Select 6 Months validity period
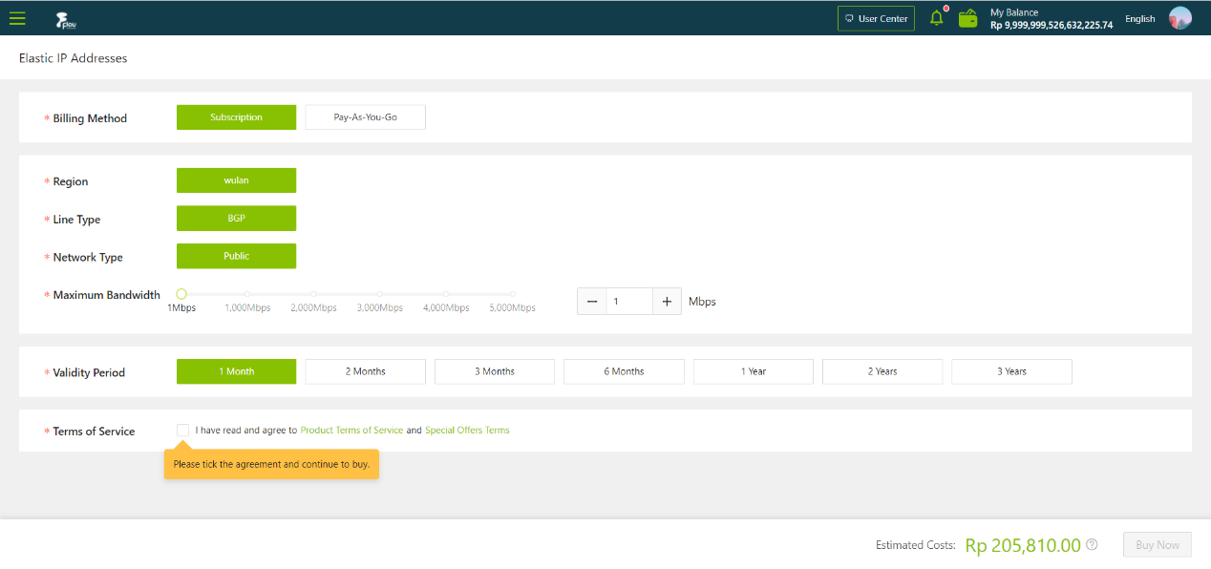Viewport: 1211px width, 569px height. 624,371
